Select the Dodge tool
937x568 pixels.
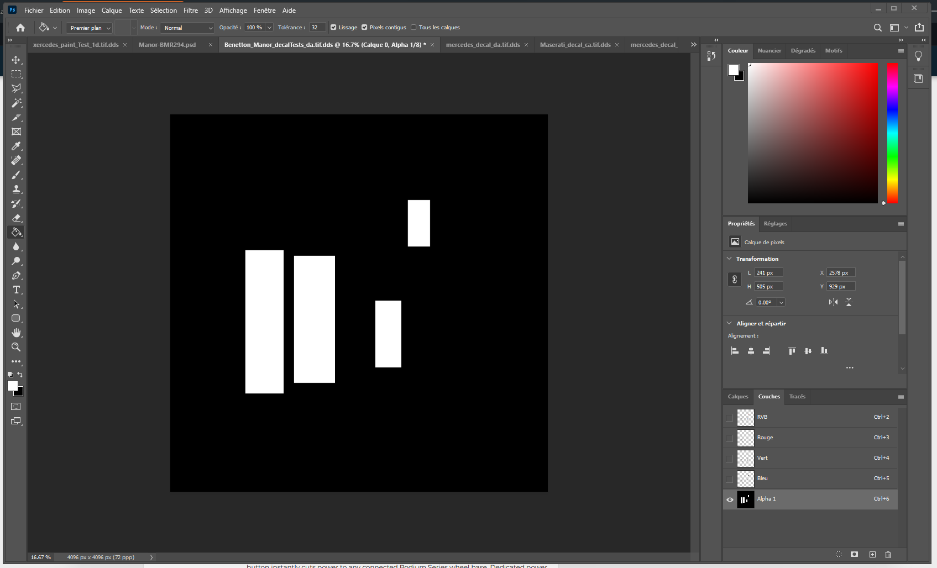(x=16, y=261)
